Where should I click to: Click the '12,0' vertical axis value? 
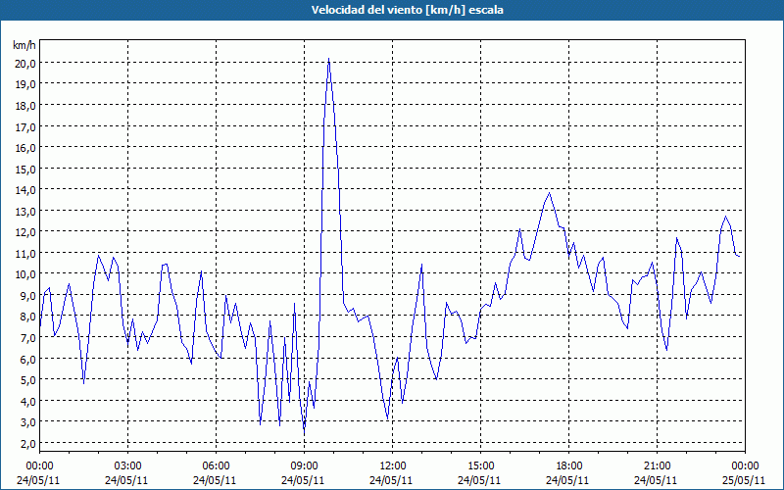click(26, 232)
